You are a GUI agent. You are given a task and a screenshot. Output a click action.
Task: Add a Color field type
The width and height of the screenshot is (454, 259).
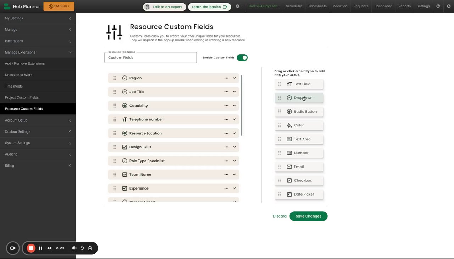[x=299, y=125]
